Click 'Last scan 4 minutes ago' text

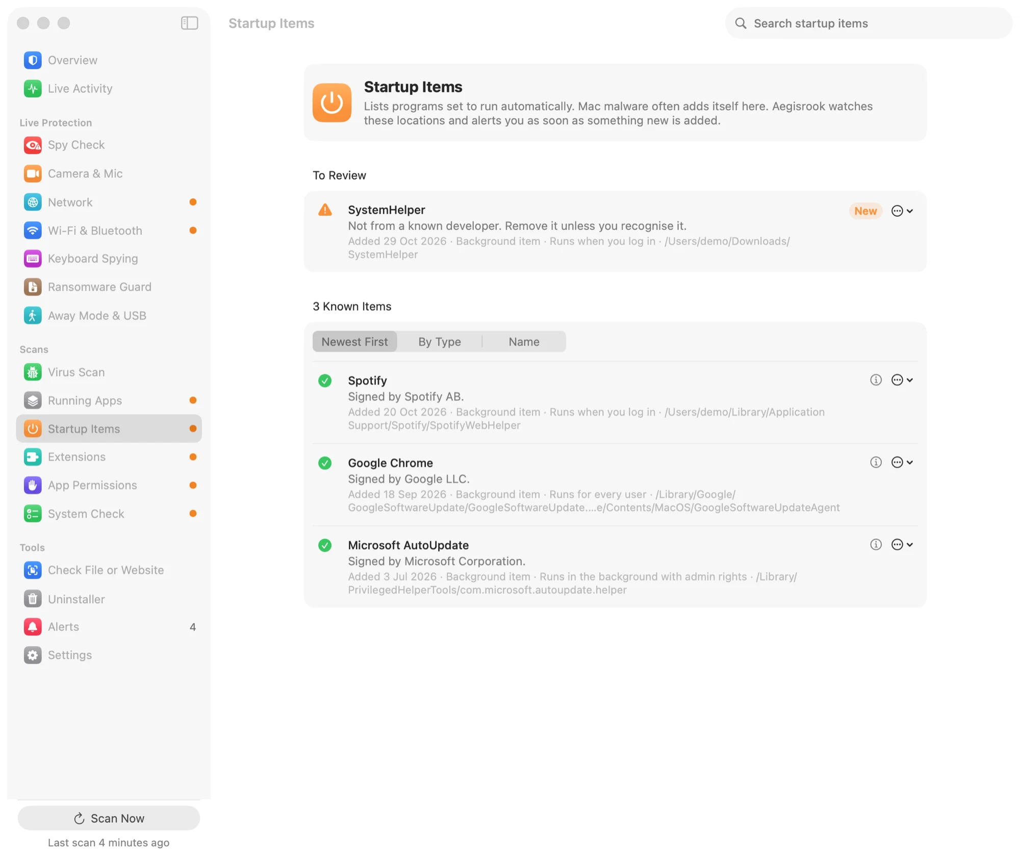(x=109, y=843)
